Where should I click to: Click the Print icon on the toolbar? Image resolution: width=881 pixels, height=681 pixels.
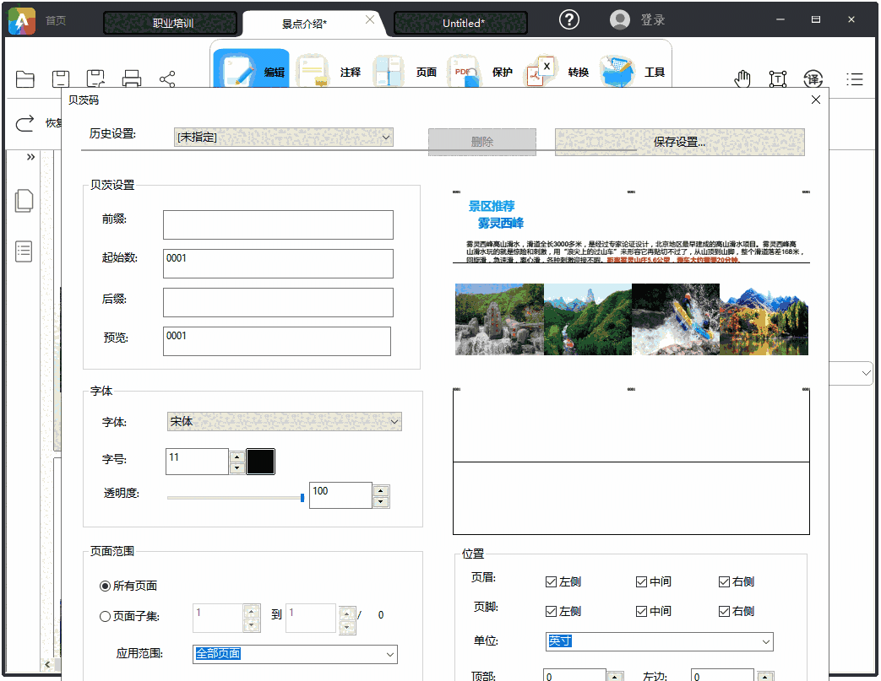pyautogui.click(x=131, y=78)
